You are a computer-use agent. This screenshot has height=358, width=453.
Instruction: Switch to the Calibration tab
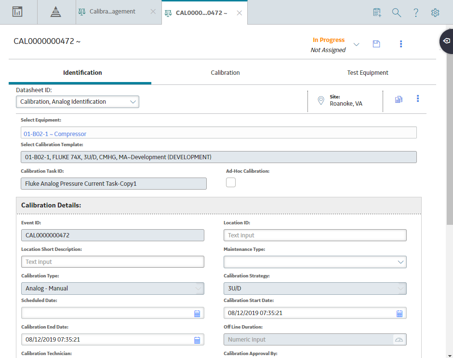(226, 72)
